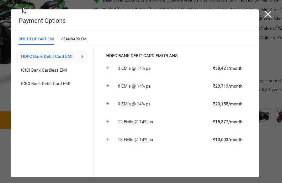Click the ₹10,603/month amount
This screenshot has height=183, width=282.
(228, 140)
